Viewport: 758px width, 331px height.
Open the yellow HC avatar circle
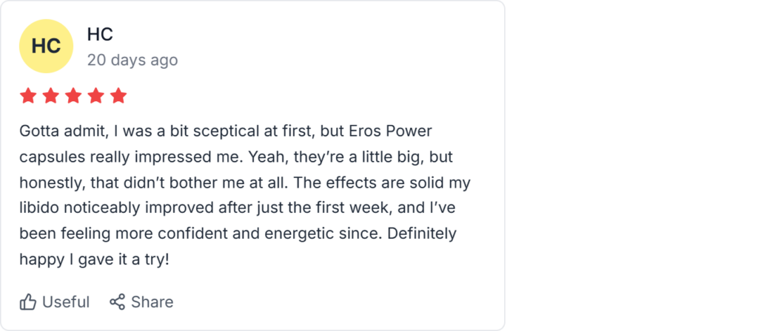[x=46, y=46]
